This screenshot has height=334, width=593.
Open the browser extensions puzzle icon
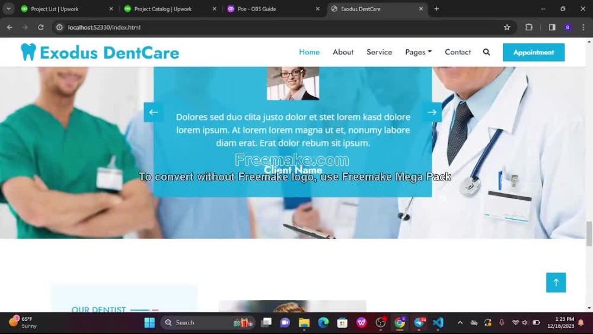[x=529, y=27]
